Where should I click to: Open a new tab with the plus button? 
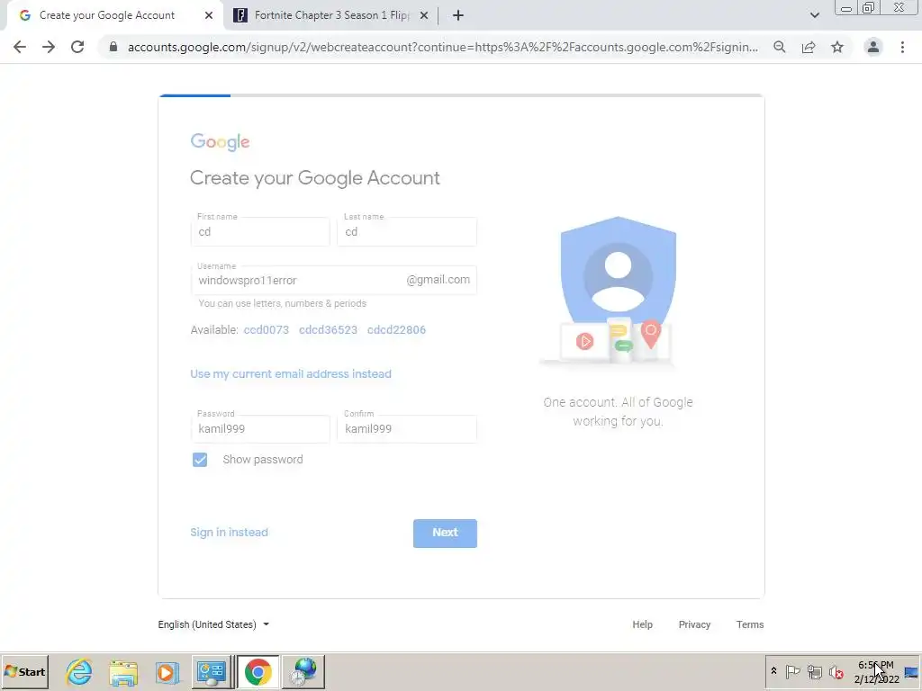[x=458, y=15]
